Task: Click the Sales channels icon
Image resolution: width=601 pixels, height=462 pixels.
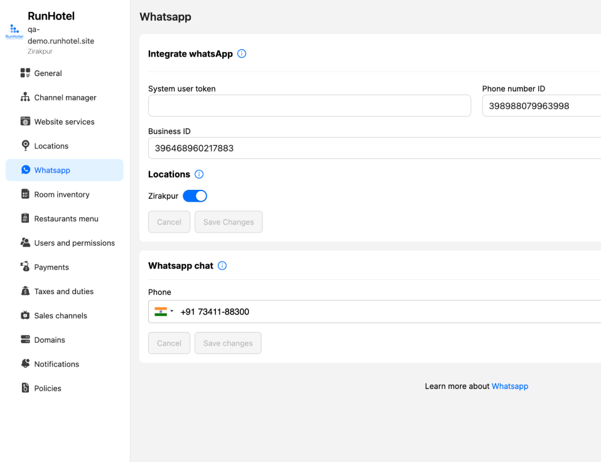Action: tap(25, 315)
